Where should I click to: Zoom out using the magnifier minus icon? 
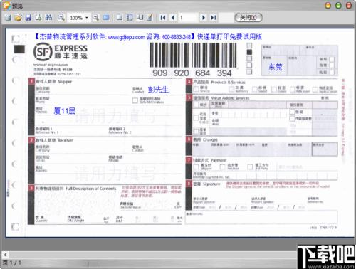coord(95,18)
